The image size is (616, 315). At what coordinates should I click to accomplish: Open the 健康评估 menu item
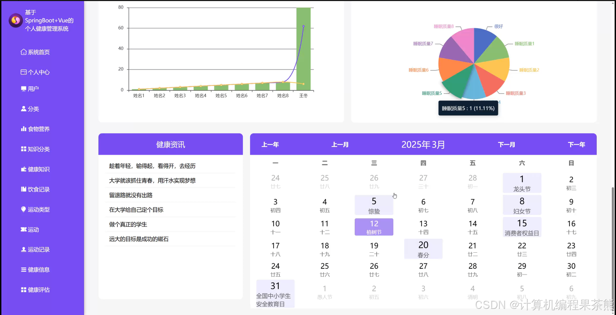[x=35, y=290]
